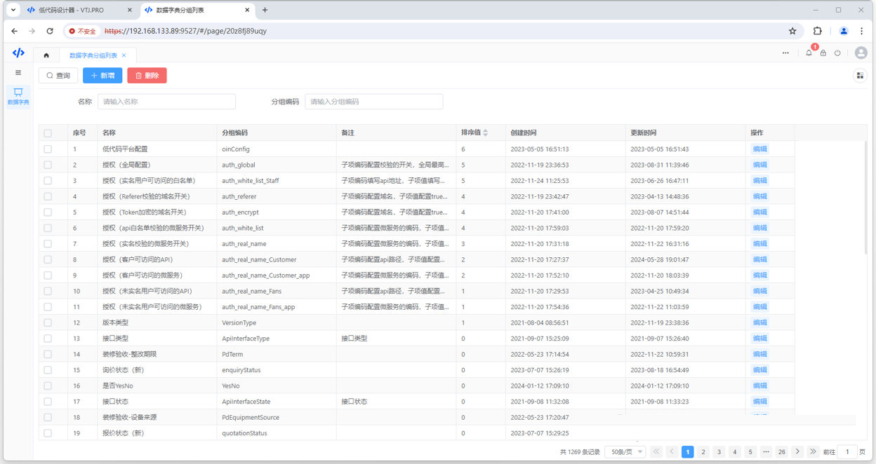Go to page 2 in pagination

[x=703, y=452]
